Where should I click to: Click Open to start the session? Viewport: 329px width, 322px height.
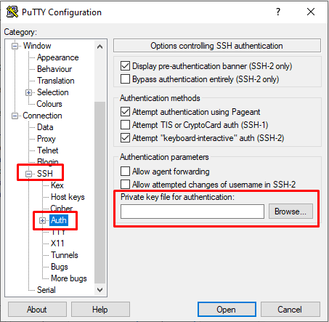[227, 310]
